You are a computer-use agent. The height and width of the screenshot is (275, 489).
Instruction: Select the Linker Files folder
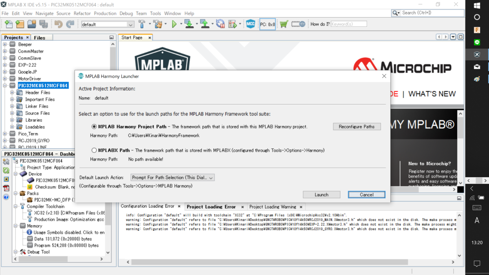(37, 106)
